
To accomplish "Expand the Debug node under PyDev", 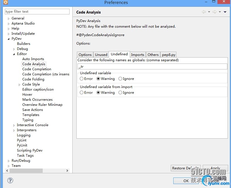I will [x=14, y=49].
